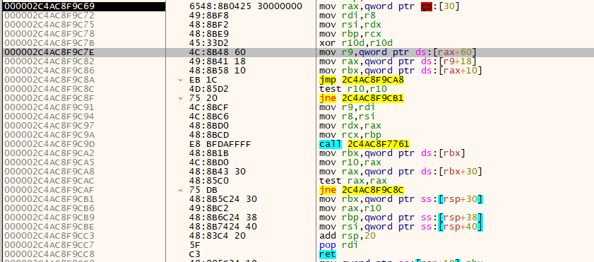Image resolution: width=594 pixels, height=262 pixels.
Task: Select address 000002C4AC8F9C8F
Action: (x=49, y=98)
